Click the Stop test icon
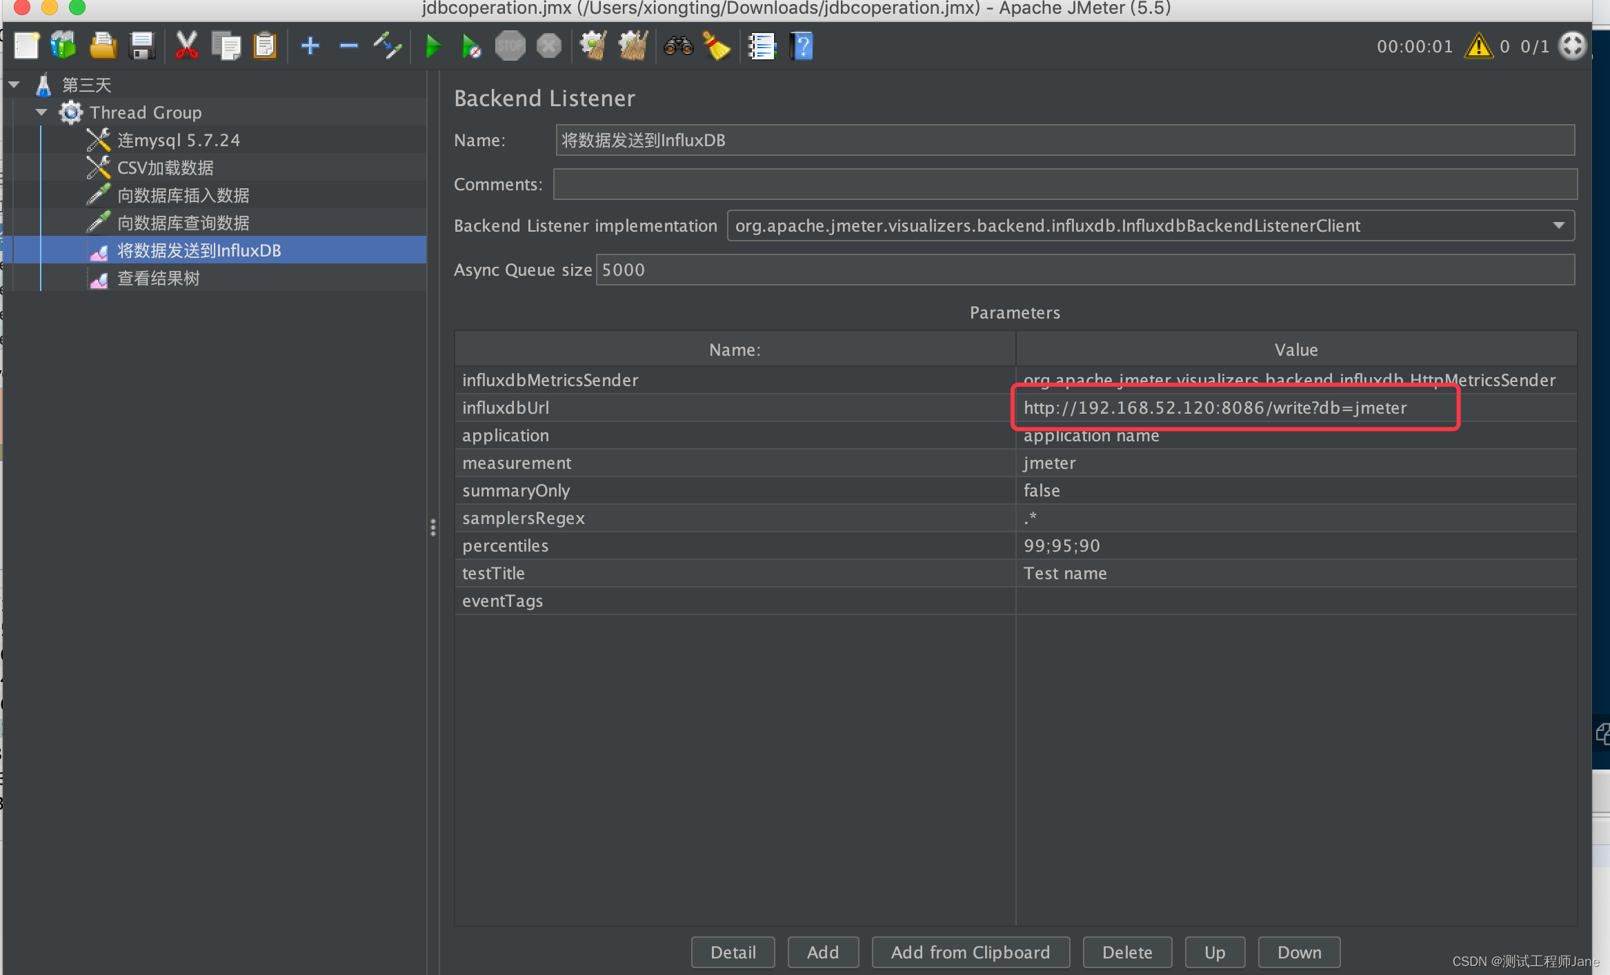 tap(510, 46)
